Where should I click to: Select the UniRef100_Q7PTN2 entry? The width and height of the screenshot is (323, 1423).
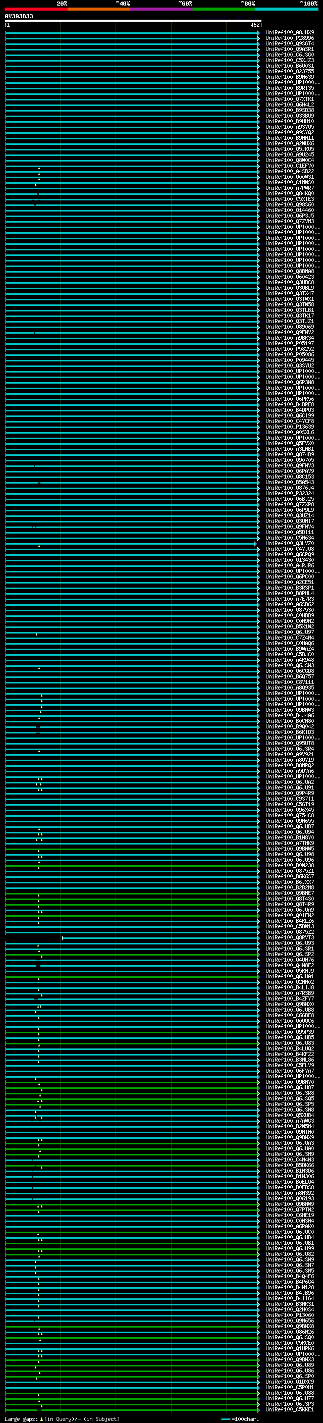click(290, 1210)
